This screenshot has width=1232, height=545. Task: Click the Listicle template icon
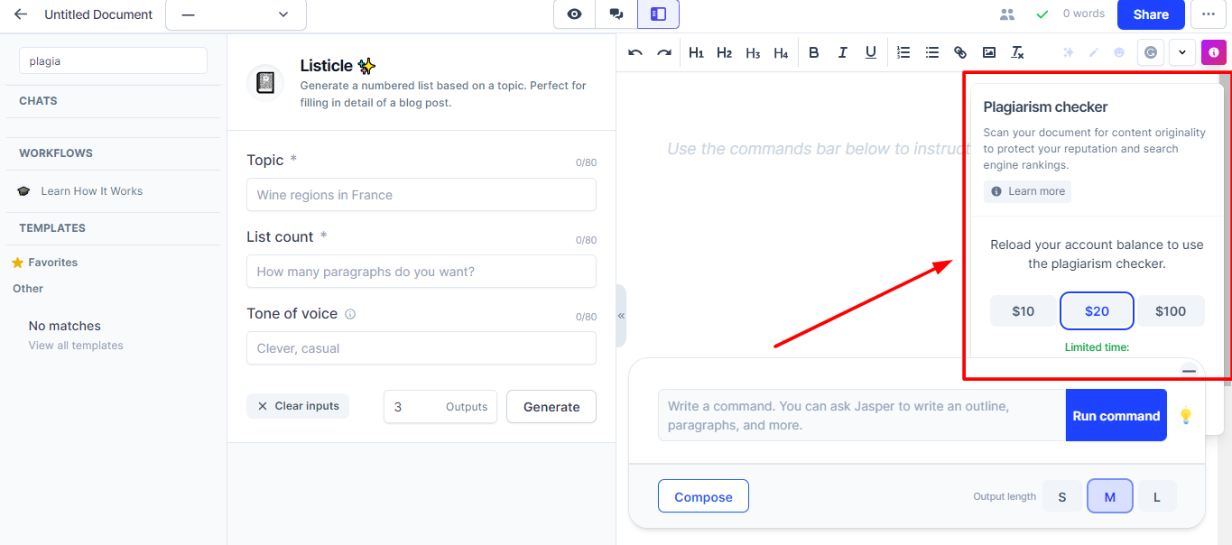coord(265,83)
